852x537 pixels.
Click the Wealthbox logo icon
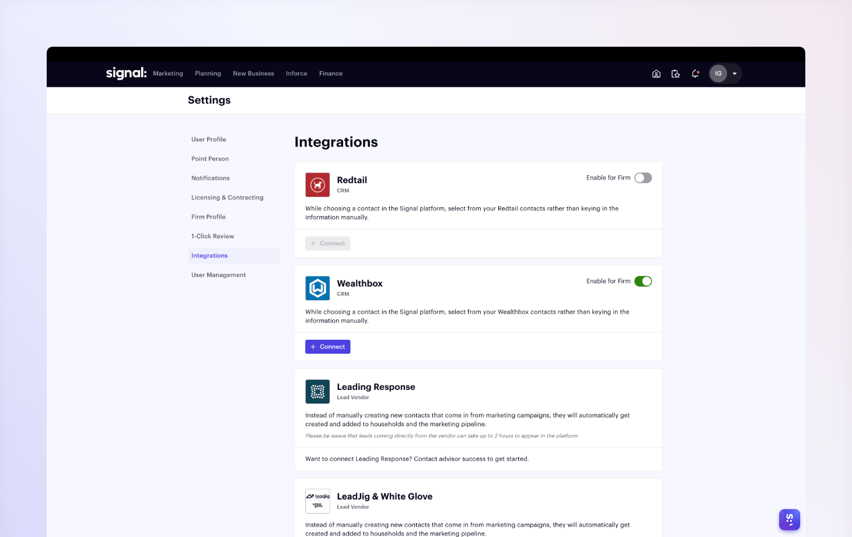coord(317,288)
